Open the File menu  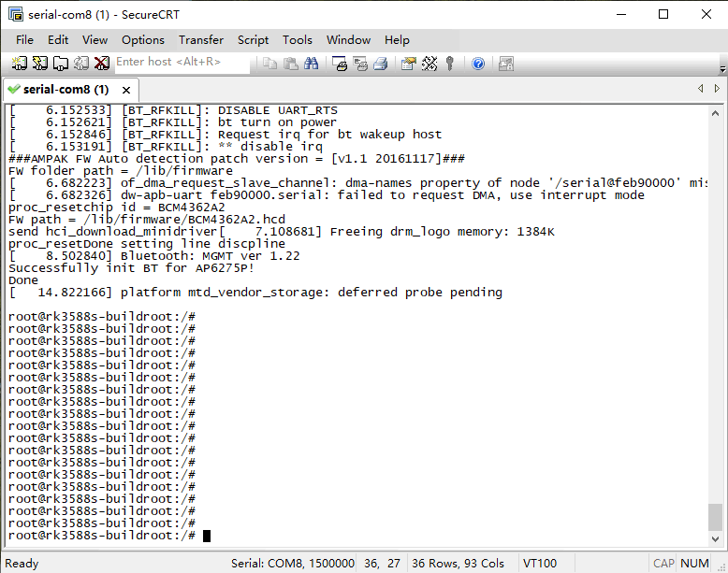point(24,39)
